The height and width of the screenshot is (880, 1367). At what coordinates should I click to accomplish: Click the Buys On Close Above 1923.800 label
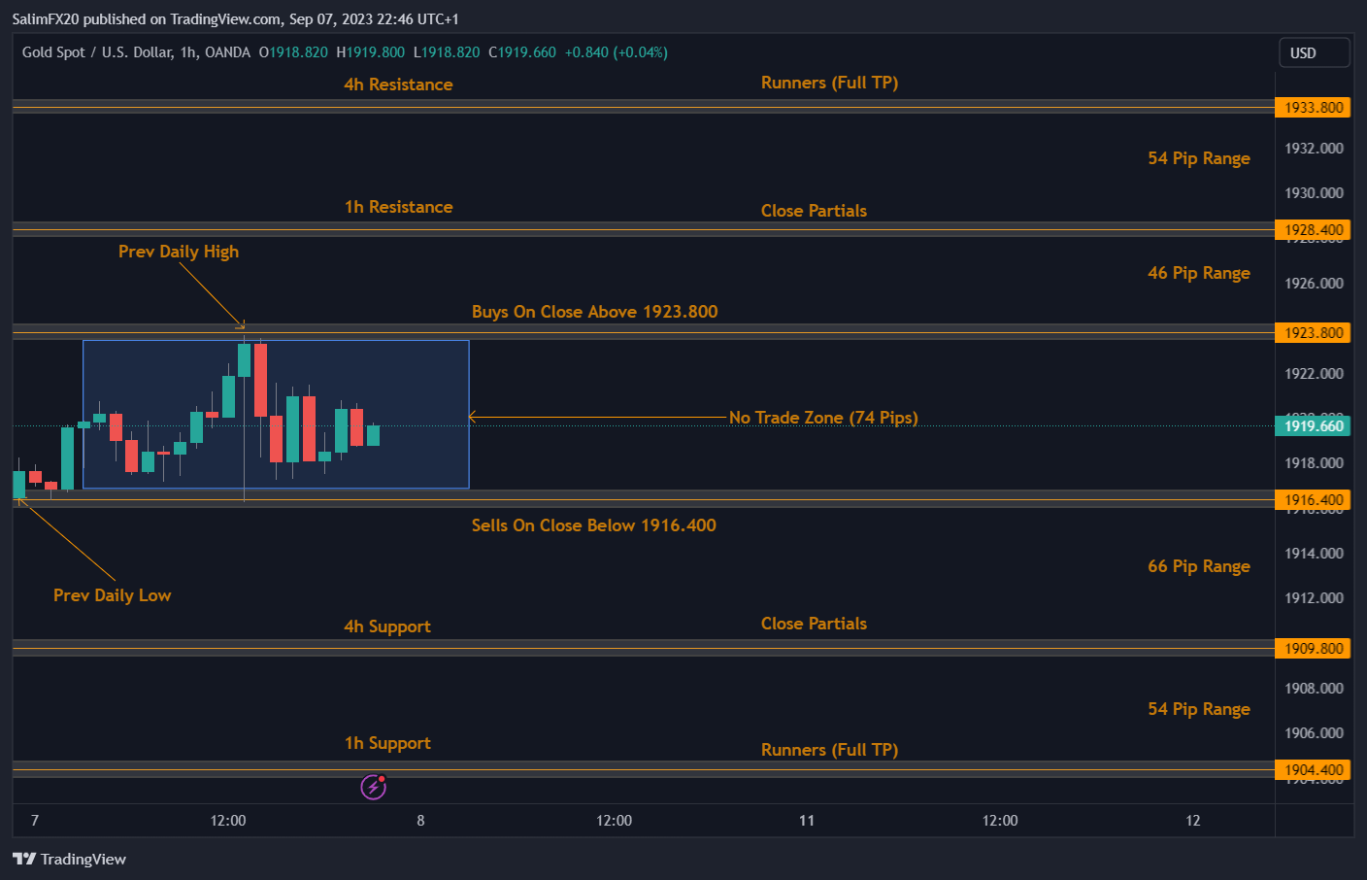point(594,312)
